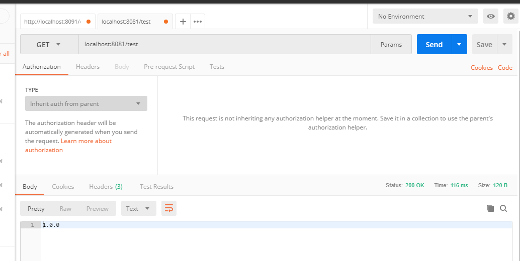Expand Send button dropdown arrow
520x261 pixels.
459,44
